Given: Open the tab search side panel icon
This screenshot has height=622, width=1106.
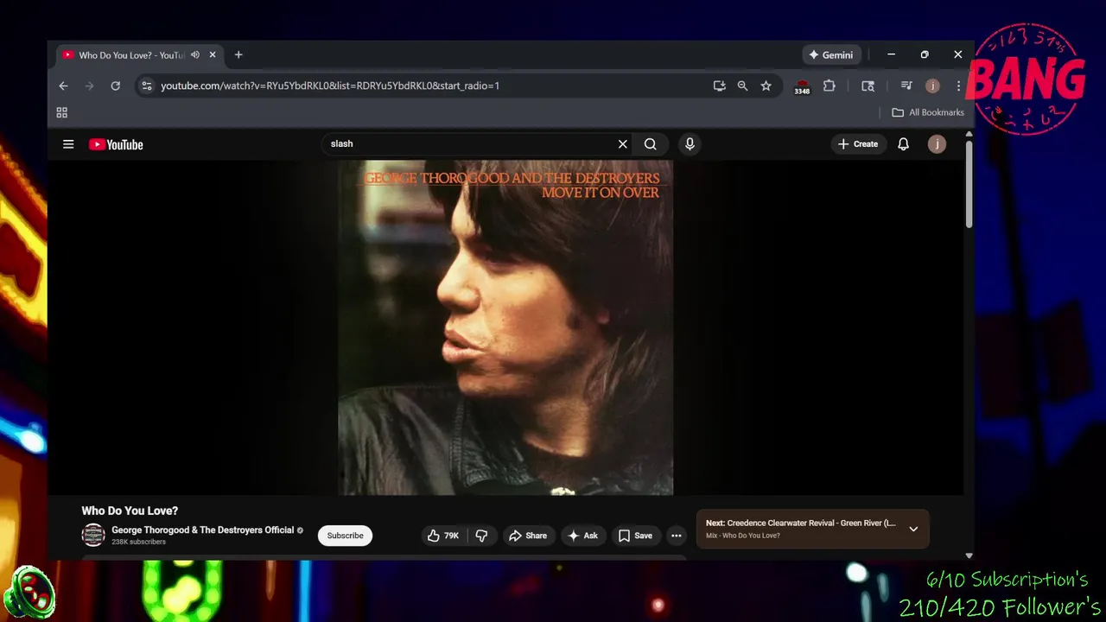Looking at the screenshot, I should pos(868,86).
